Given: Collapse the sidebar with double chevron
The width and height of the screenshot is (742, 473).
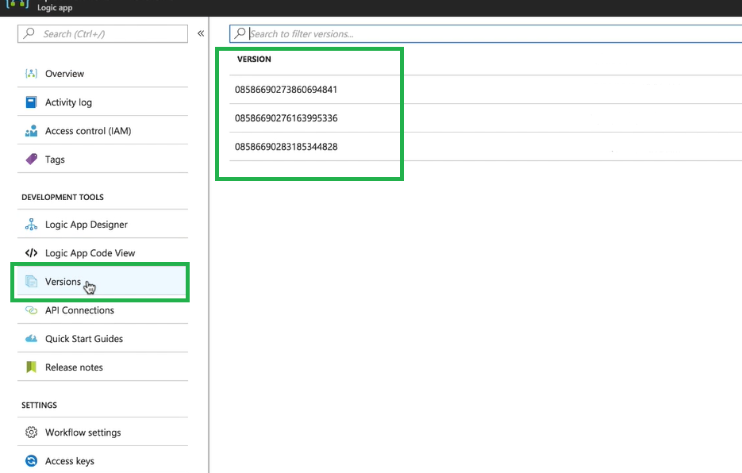Looking at the screenshot, I should (201, 33).
